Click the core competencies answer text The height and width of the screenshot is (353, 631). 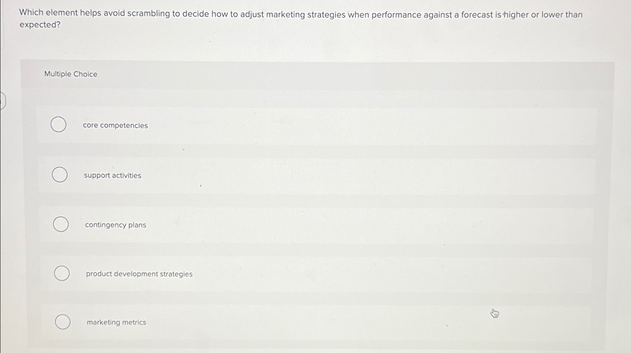(115, 125)
